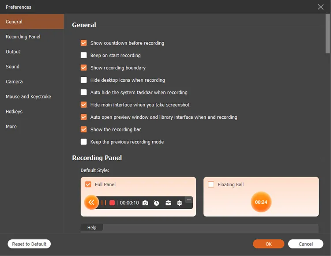Click the pause icon in recording bar
The height and width of the screenshot is (256, 331).
104,203
